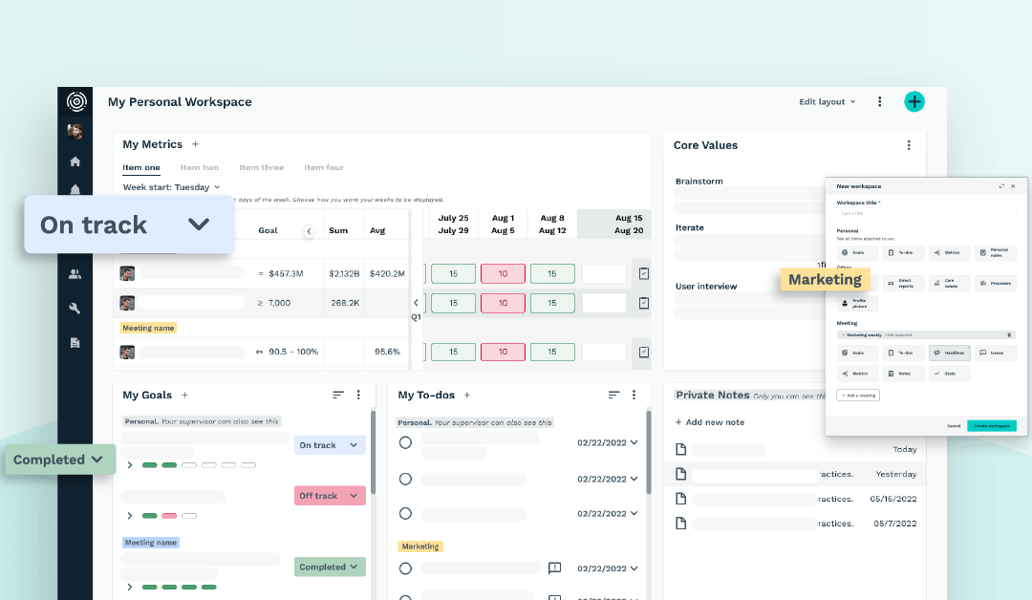Switch to the Item three tab

click(261, 167)
